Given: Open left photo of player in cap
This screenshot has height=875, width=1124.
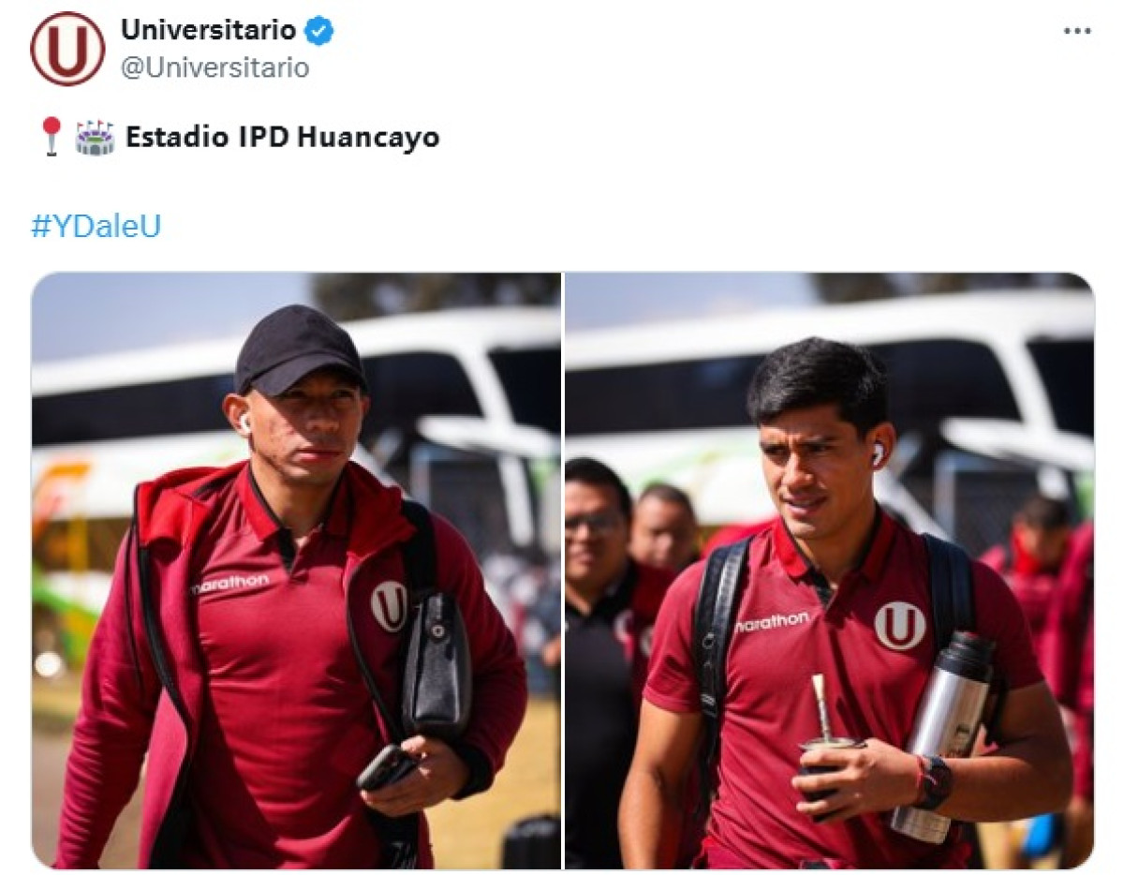Looking at the screenshot, I should pos(296,571).
